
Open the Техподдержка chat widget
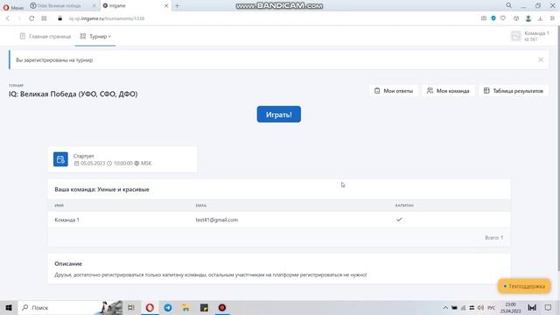coord(524,286)
